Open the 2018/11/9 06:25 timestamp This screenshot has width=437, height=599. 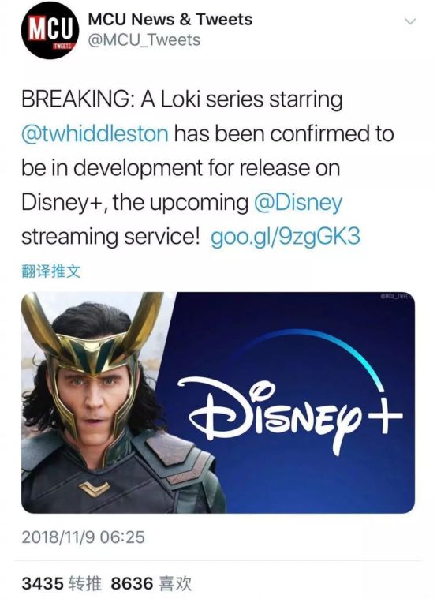click(84, 537)
